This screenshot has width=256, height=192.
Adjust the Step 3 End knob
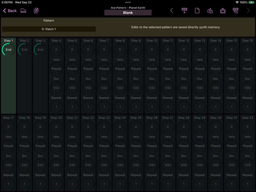tap(40, 50)
